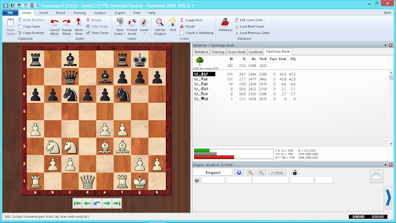This screenshot has width=396, height=223.
Task: Open the Engine menu tab
Action: (x=119, y=12)
